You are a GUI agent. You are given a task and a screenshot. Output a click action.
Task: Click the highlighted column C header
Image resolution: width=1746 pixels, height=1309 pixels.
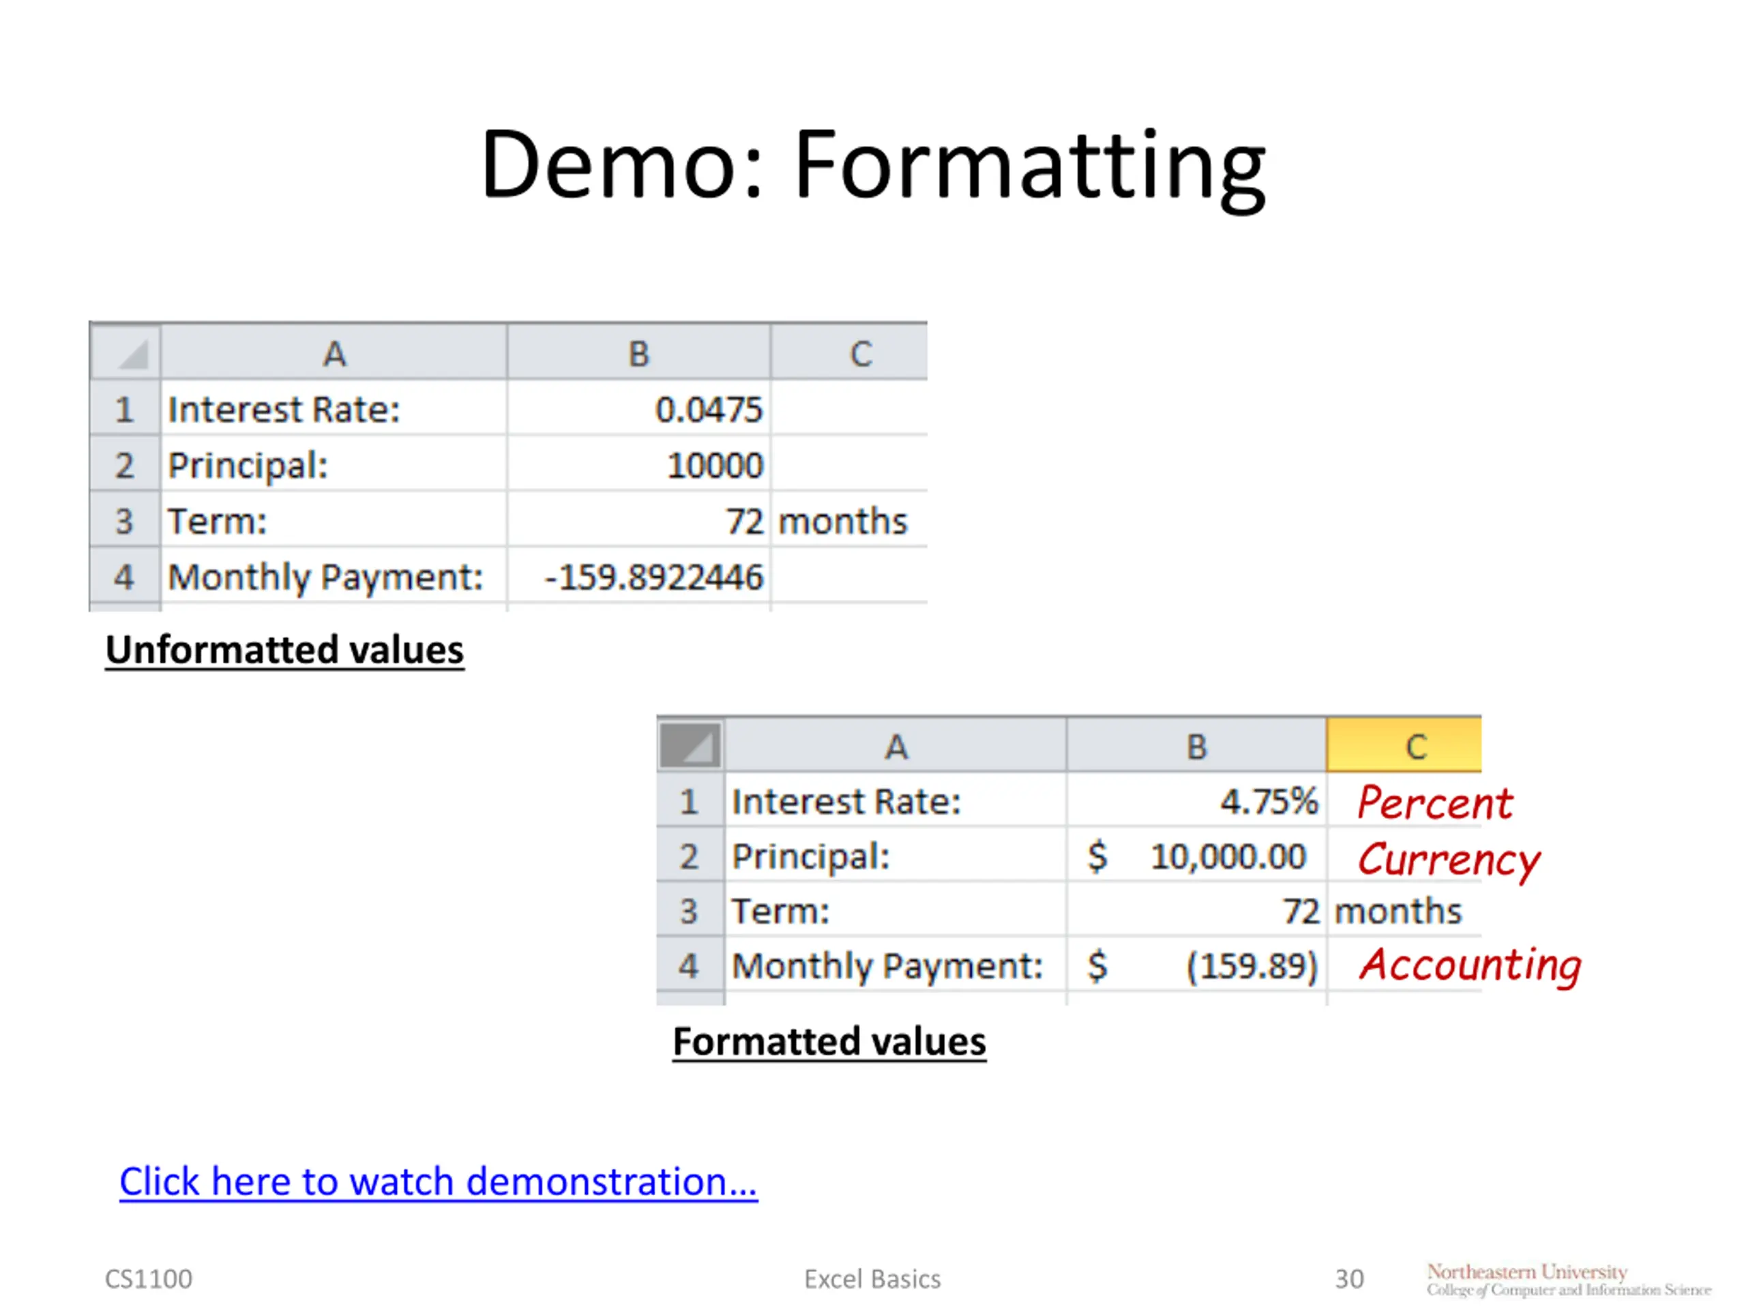pos(1404,746)
